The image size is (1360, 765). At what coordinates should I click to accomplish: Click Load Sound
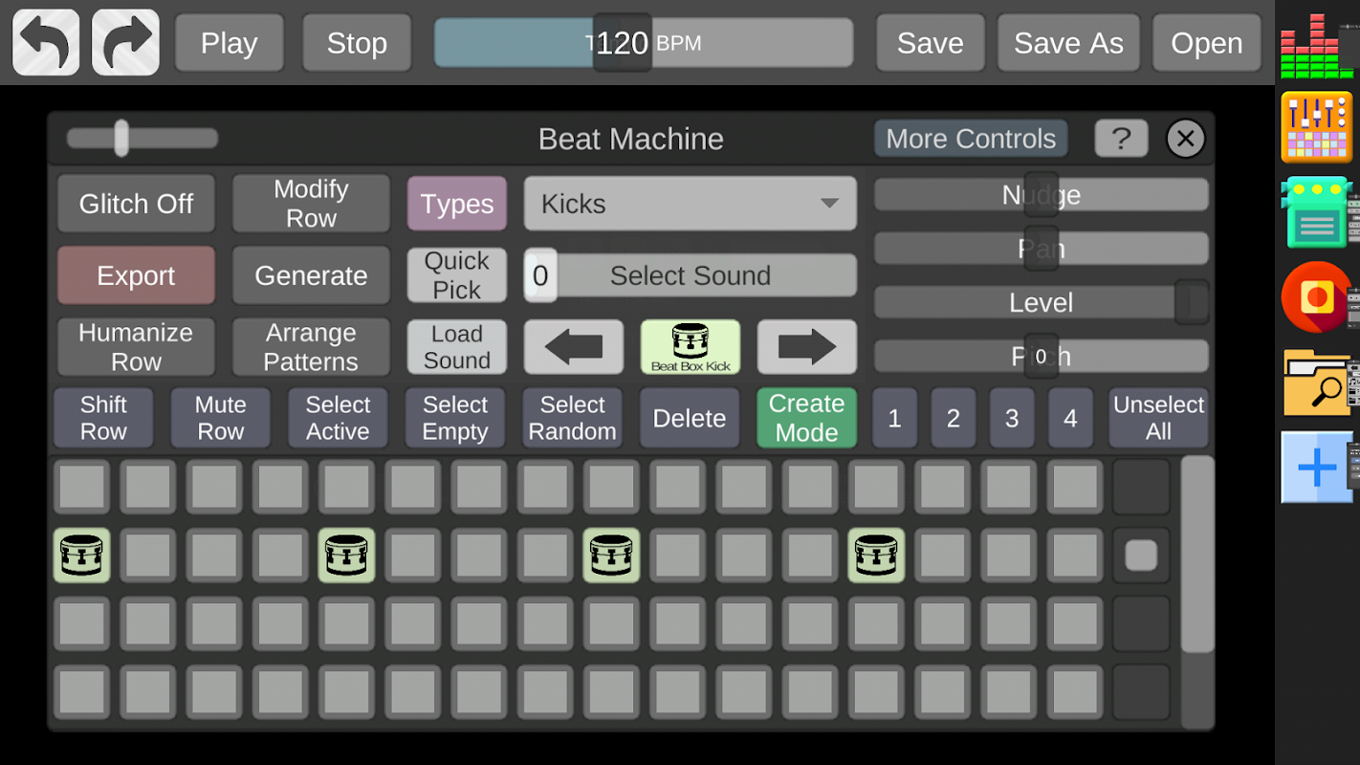457,347
